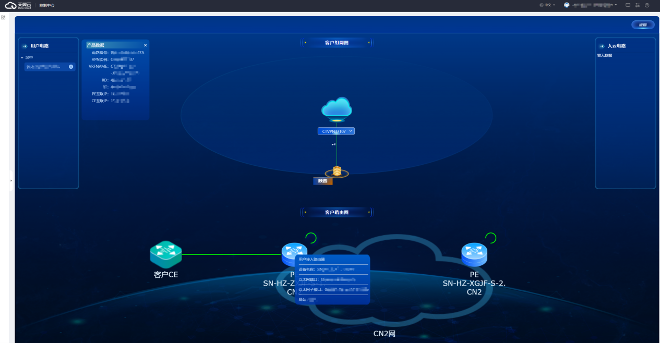Click the 天翼云 State Cloud logo

pyautogui.click(x=18, y=5)
